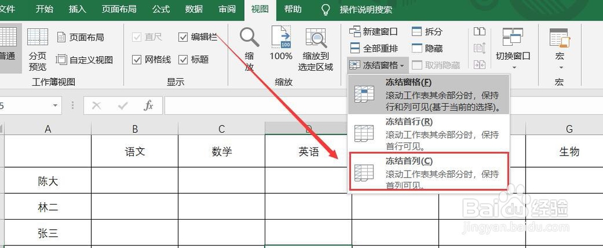
Task: Select column A header
Action: [48, 129]
